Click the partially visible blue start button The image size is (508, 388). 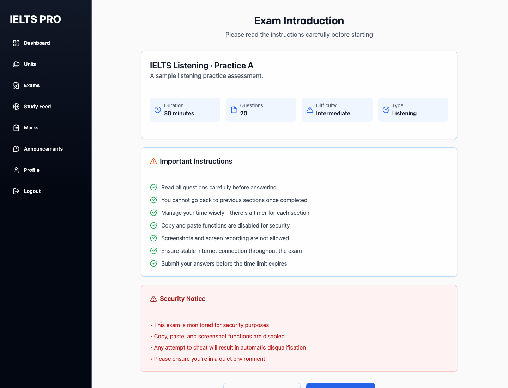[x=340, y=386]
